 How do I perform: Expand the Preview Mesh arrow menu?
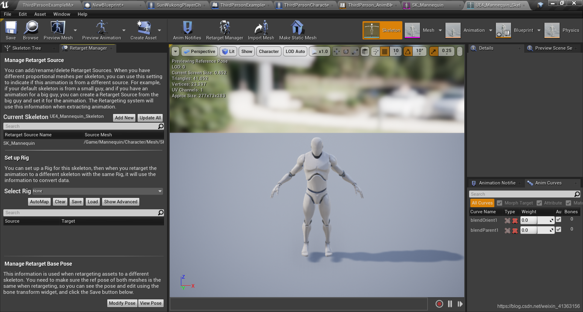[x=75, y=30]
